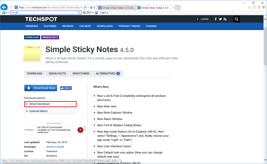Select the DOWNLOAD tab
This screenshot has height=164, width=267.
[x=35, y=74]
